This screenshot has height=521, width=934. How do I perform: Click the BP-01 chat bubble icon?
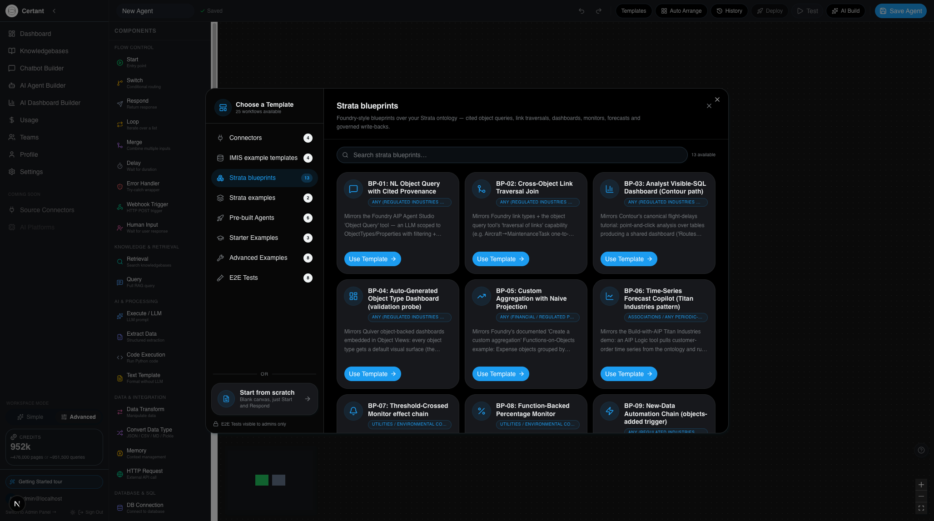click(x=353, y=189)
